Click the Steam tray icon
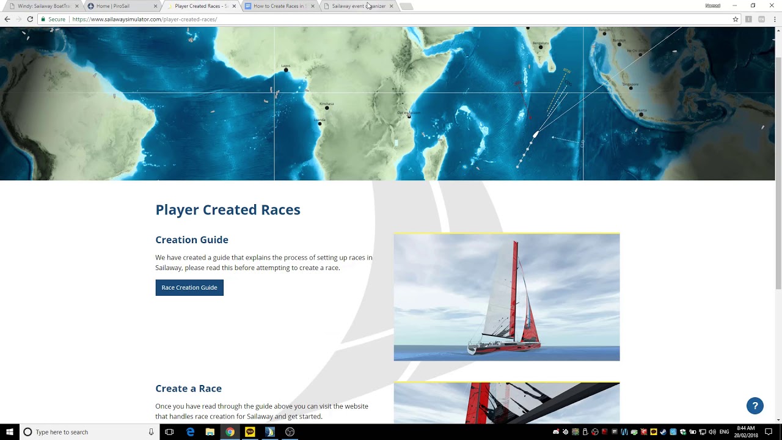 tap(663, 432)
